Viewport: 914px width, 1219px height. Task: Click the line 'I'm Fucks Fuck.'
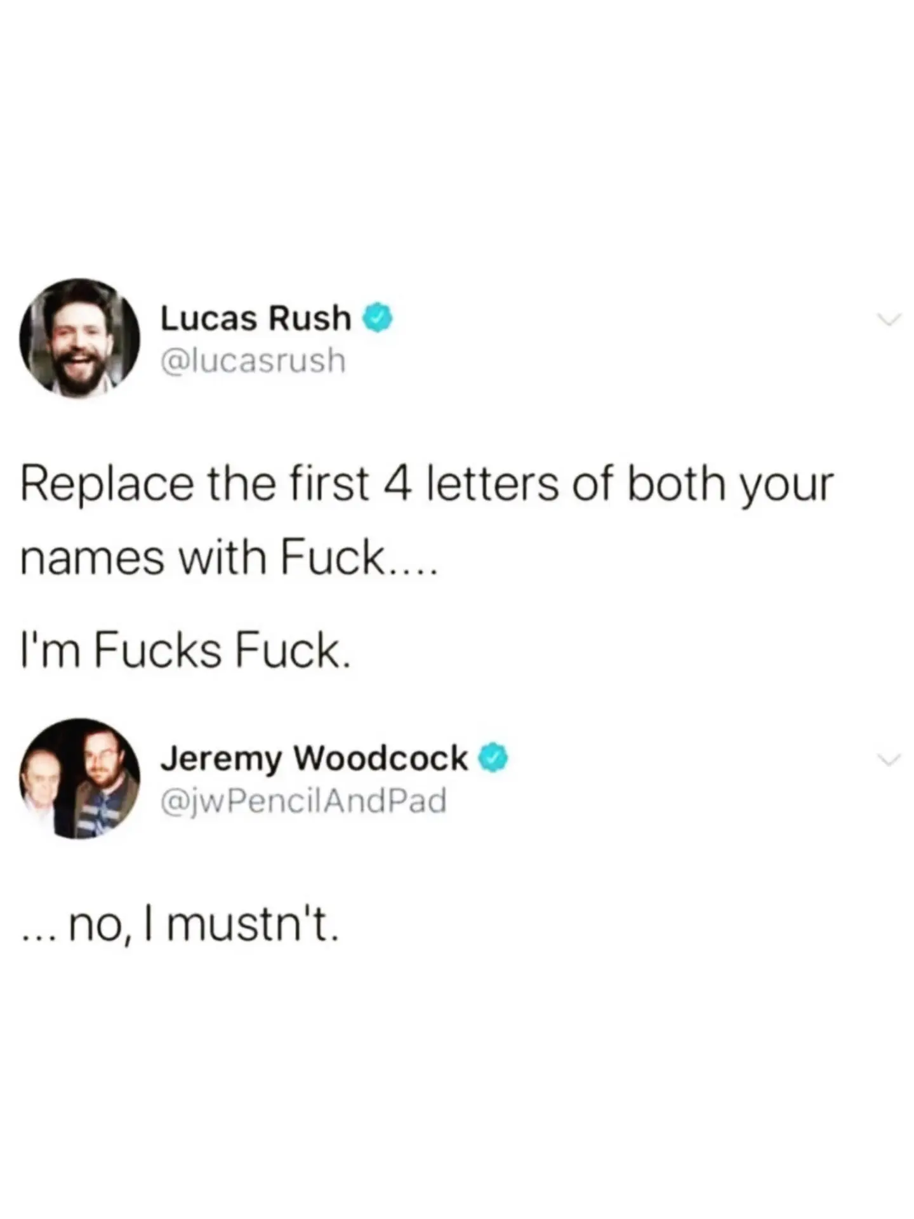click(x=185, y=651)
